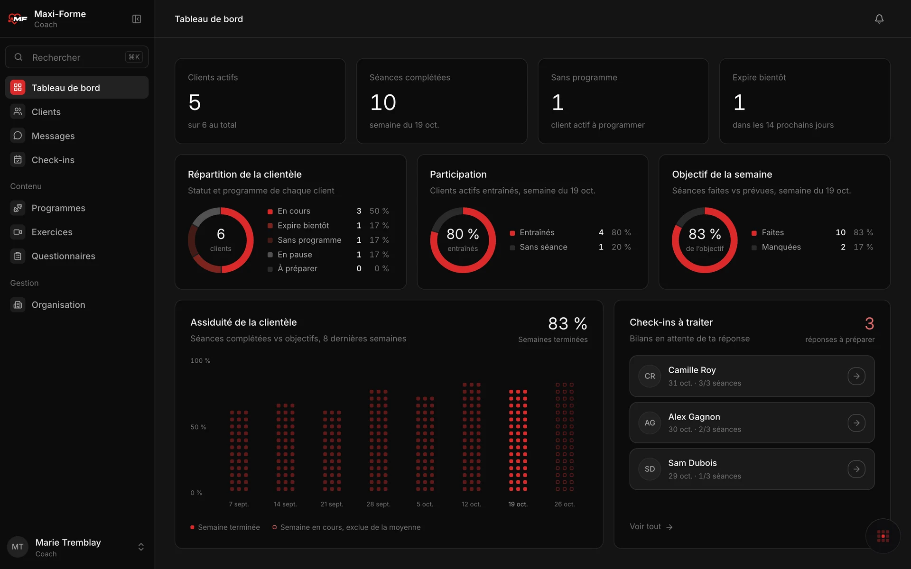Go to the Clients page
Image resolution: width=911 pixels, height=569 pixels.
pyautogui.click(x=77, y=111)
